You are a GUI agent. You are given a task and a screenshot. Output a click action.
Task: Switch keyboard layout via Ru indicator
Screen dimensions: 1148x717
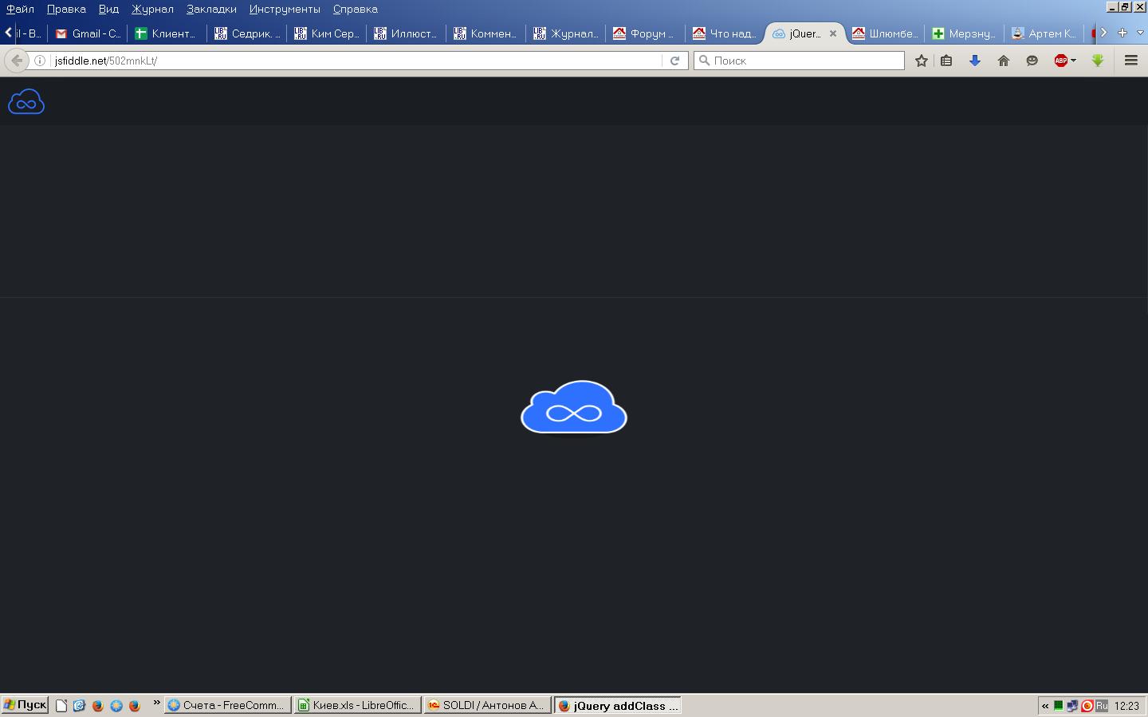[x=1102, y=706]
